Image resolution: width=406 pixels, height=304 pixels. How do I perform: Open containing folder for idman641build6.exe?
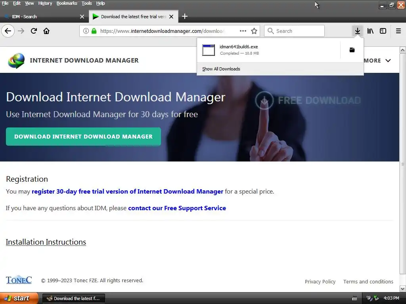click(x=352, y=50)
